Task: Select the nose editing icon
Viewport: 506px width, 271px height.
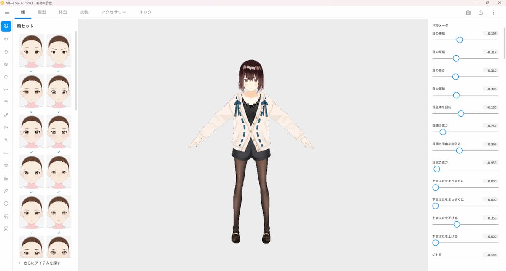Action: (x=6, y=140)
